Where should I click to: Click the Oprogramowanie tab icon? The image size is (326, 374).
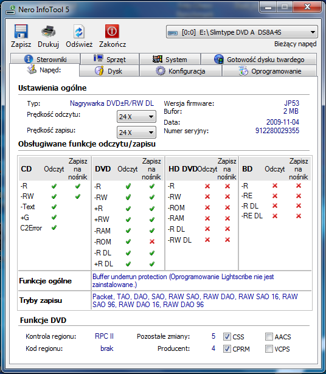click(x=243, y=71)
